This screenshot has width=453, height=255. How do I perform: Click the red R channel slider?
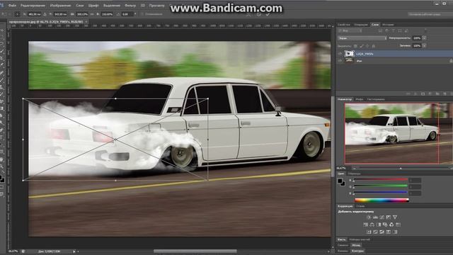pyautogui.click(x=381, y=180)
